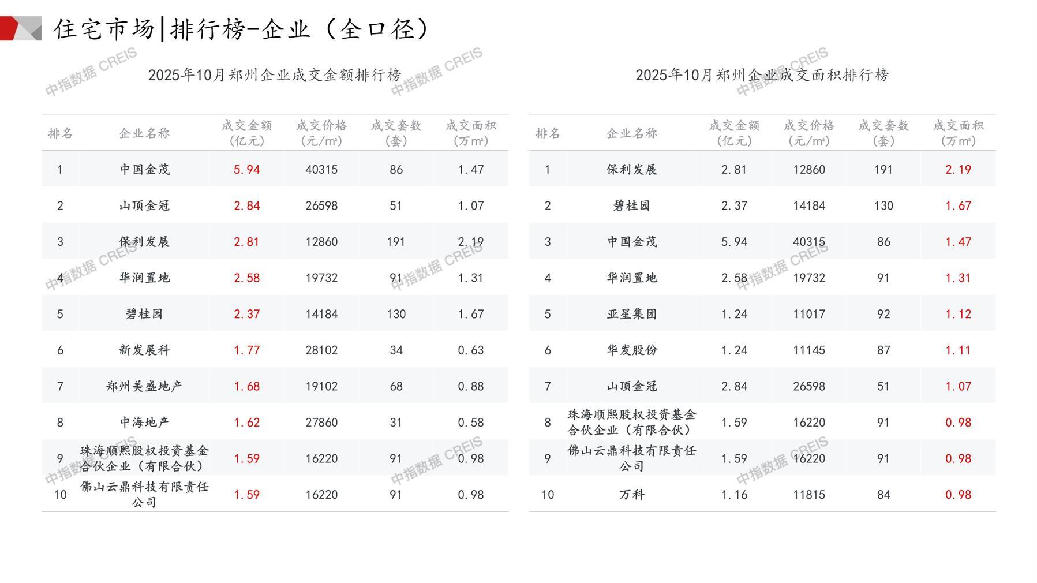Screen dimensions: 1037x583
Task: Click the red 2.19 成交面积 value
Action: (958, 170)
